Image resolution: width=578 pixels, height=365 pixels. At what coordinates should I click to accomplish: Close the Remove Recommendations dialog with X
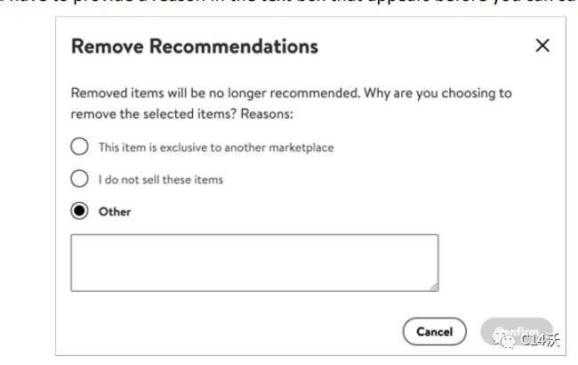tap(542, 46)
